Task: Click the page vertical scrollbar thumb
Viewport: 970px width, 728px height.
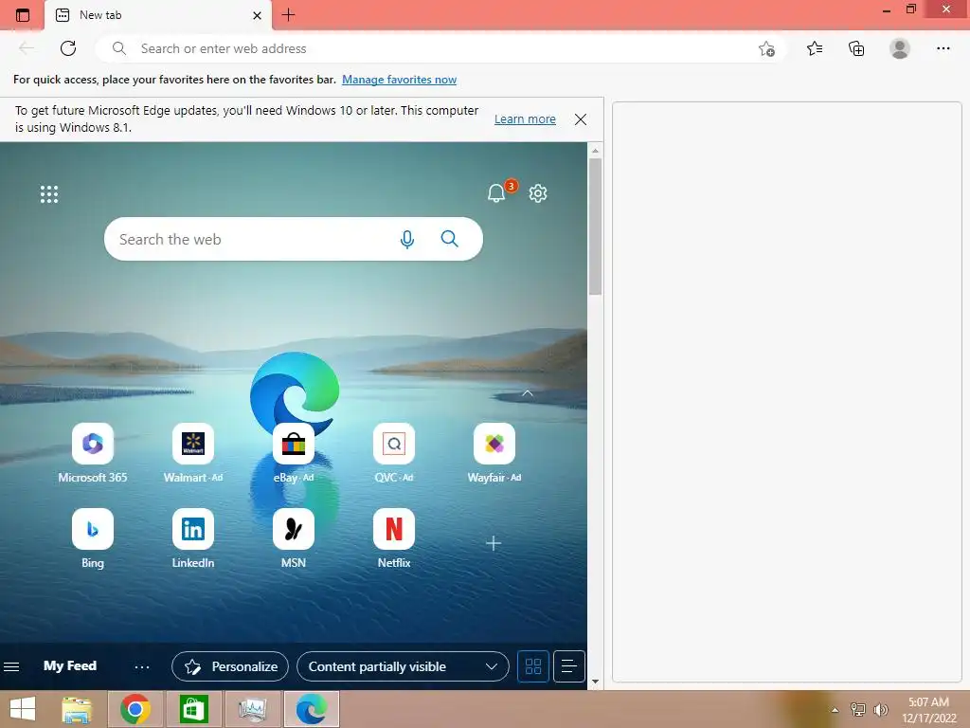Action: (x=595, y=226)
